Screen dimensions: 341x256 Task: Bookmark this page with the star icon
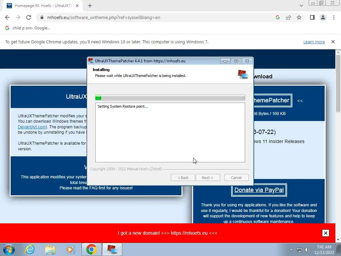[x=299, y=17]
